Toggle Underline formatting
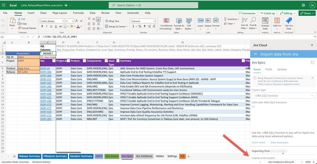317x164 pixels. pyautogui.click(x=51, y=26)
